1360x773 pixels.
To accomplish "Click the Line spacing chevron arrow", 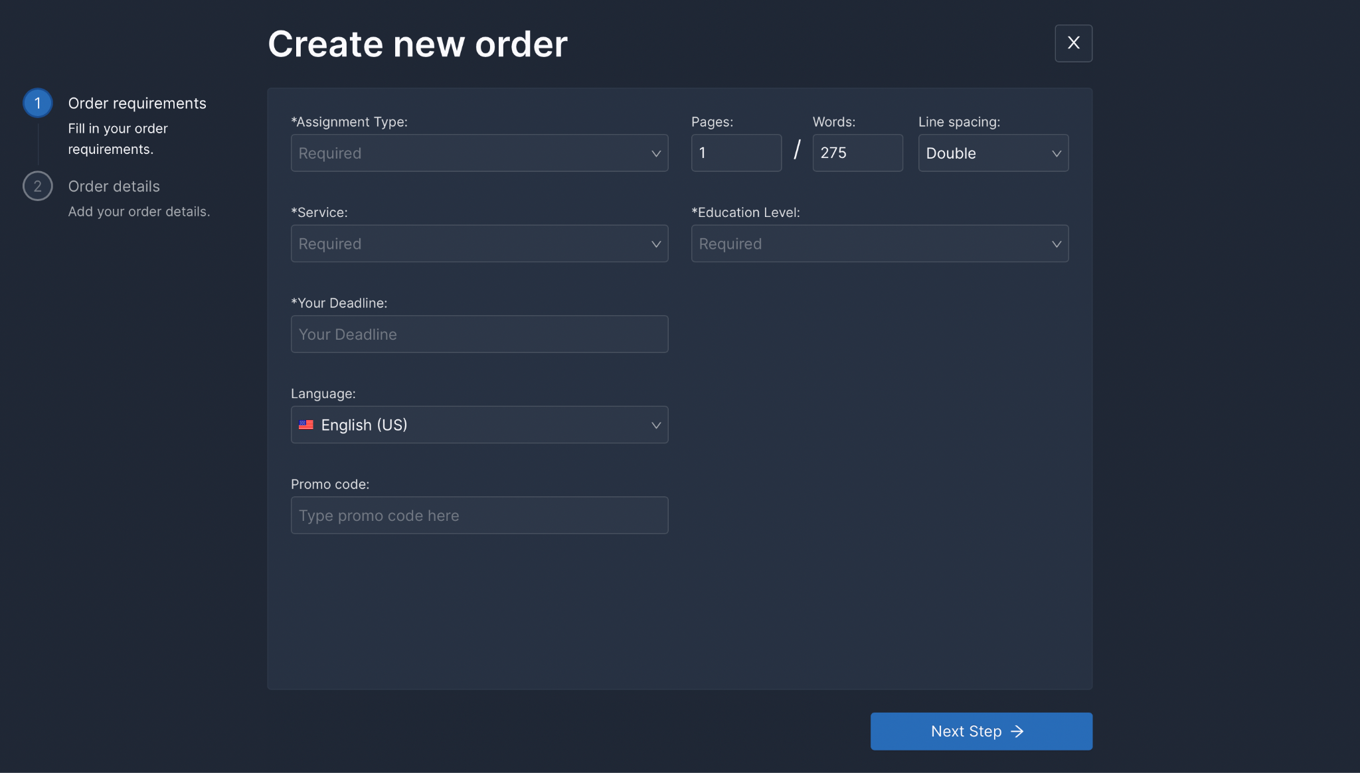I will click(x=1056, y=154).
